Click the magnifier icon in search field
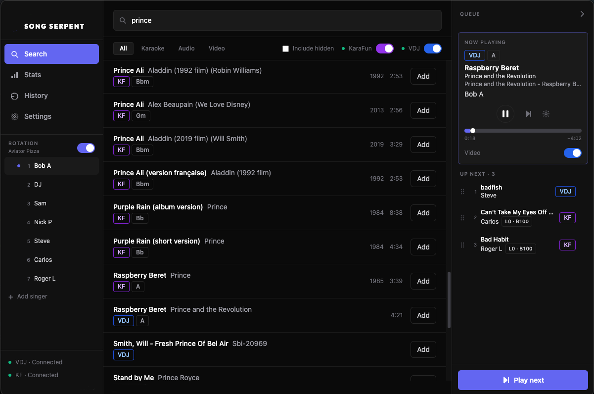Screen dimensions: 594x394 coord(123,21)
